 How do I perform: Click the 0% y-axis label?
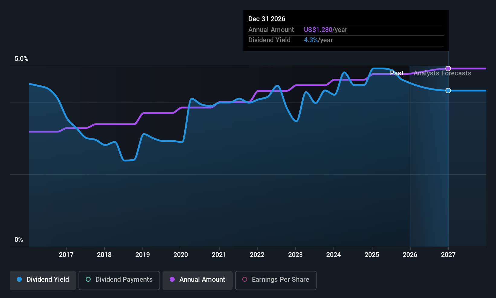pyautogui.click(x=19, y=240)
